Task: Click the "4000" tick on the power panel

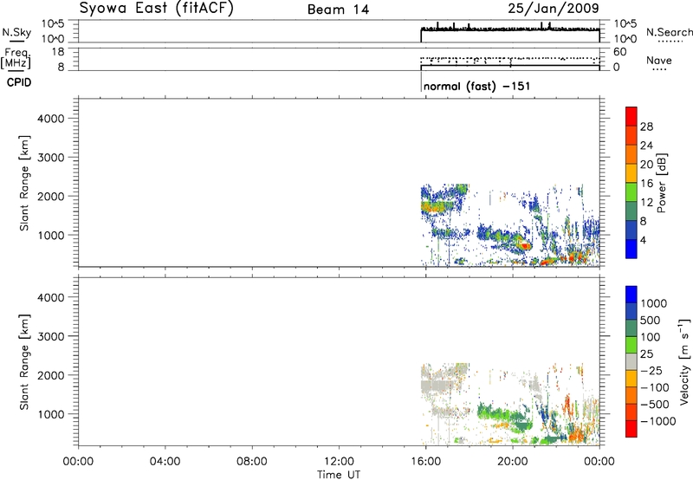Action: click(51, 119)
